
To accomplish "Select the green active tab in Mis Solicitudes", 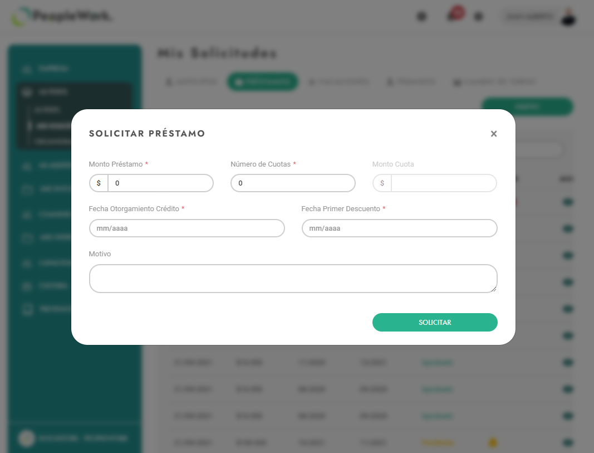I will [x=262, y=81].
